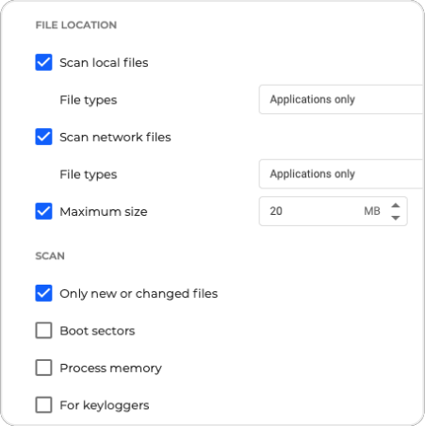Open File types dropdown under Scan network files

(342, 173)
